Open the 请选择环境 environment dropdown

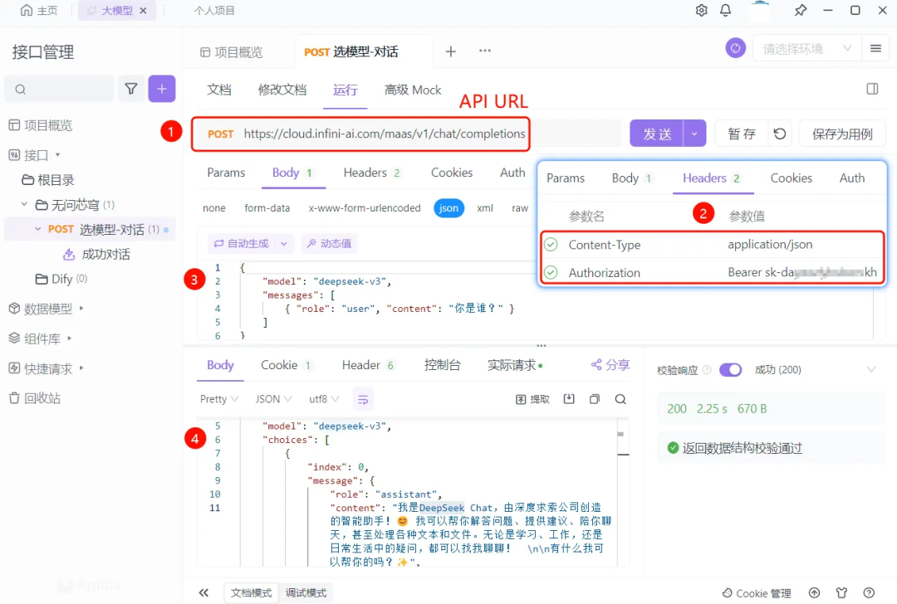[806, 49]
